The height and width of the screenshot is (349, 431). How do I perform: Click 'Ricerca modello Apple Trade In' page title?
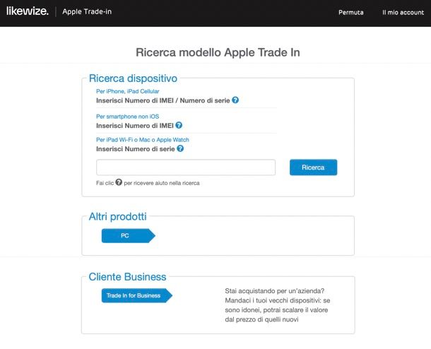(x=218, y=52)
